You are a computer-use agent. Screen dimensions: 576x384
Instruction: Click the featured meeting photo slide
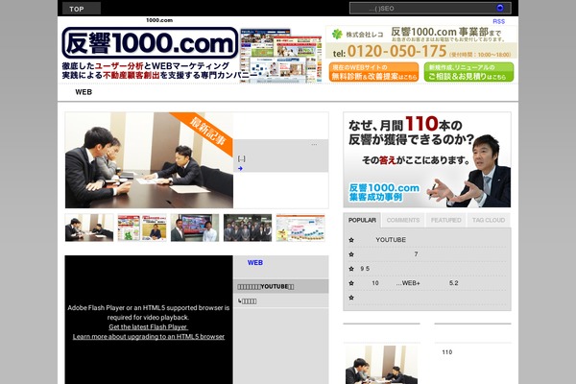149,160
